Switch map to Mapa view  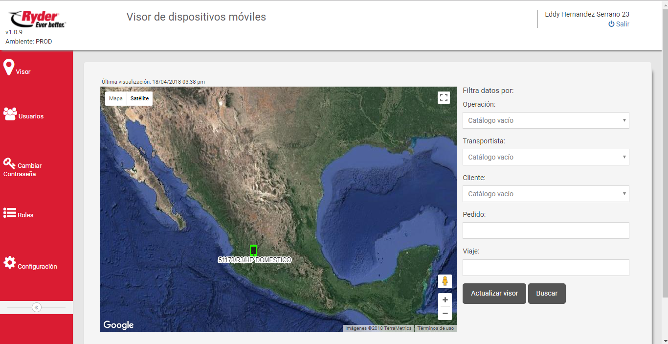[116, 98]
